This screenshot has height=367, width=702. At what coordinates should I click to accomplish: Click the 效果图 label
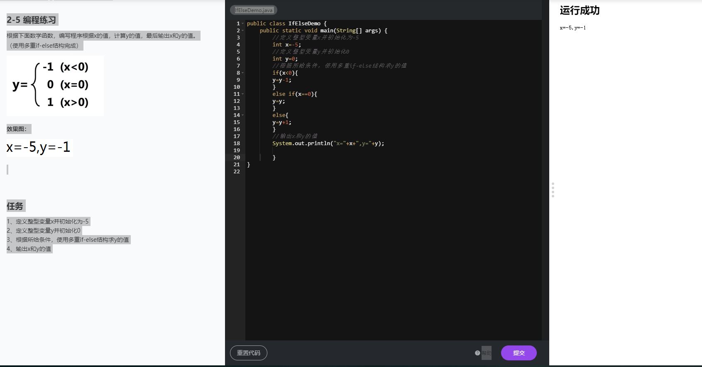(17, 129)
